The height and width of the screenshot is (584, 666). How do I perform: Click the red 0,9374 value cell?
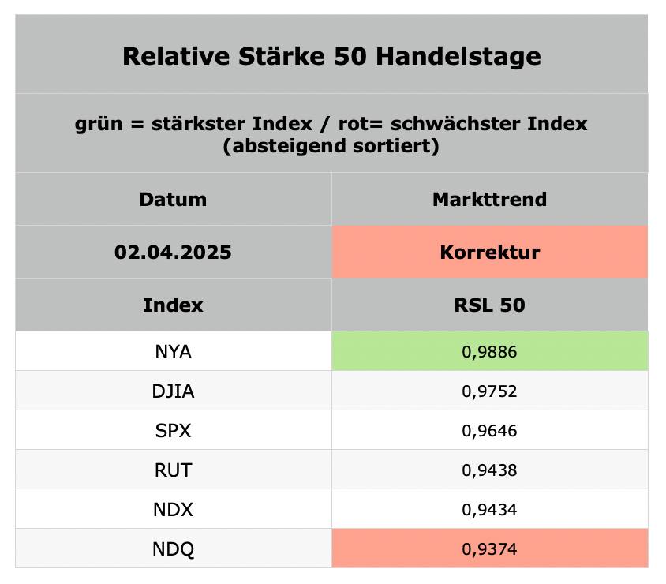point(489,548)
